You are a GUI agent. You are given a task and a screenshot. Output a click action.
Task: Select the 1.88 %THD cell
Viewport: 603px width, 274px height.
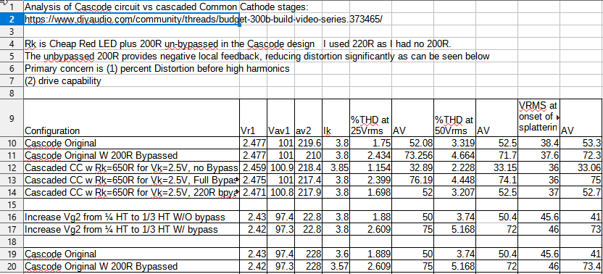click(x=371, y=217)
